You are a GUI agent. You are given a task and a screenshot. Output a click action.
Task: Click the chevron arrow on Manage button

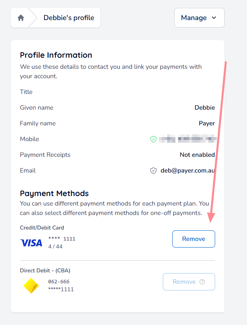pos(214,18)
